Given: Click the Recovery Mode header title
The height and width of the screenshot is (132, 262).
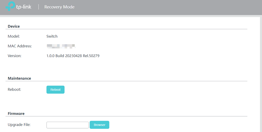Looking at the screenshot, I should point(59,7).
